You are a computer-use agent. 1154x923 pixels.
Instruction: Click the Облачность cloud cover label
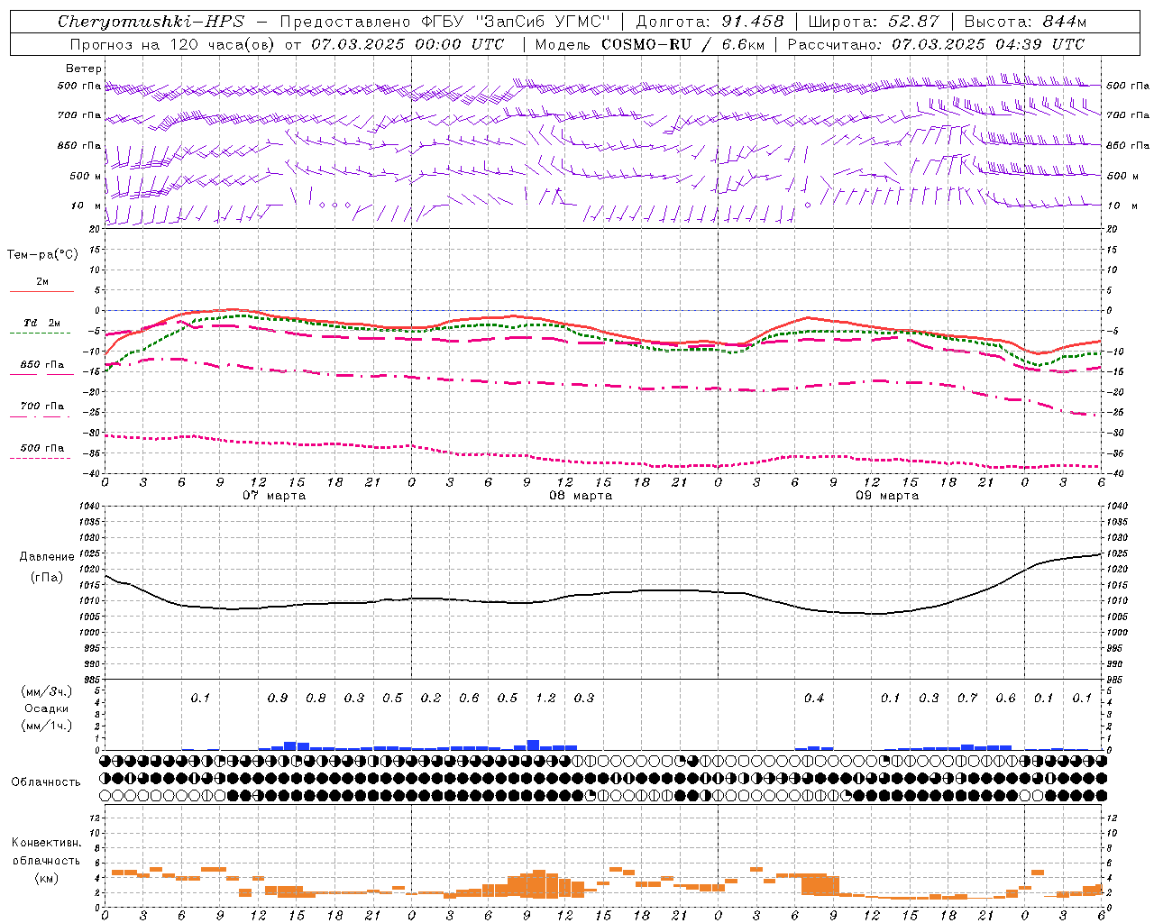(x=46, y=782)
